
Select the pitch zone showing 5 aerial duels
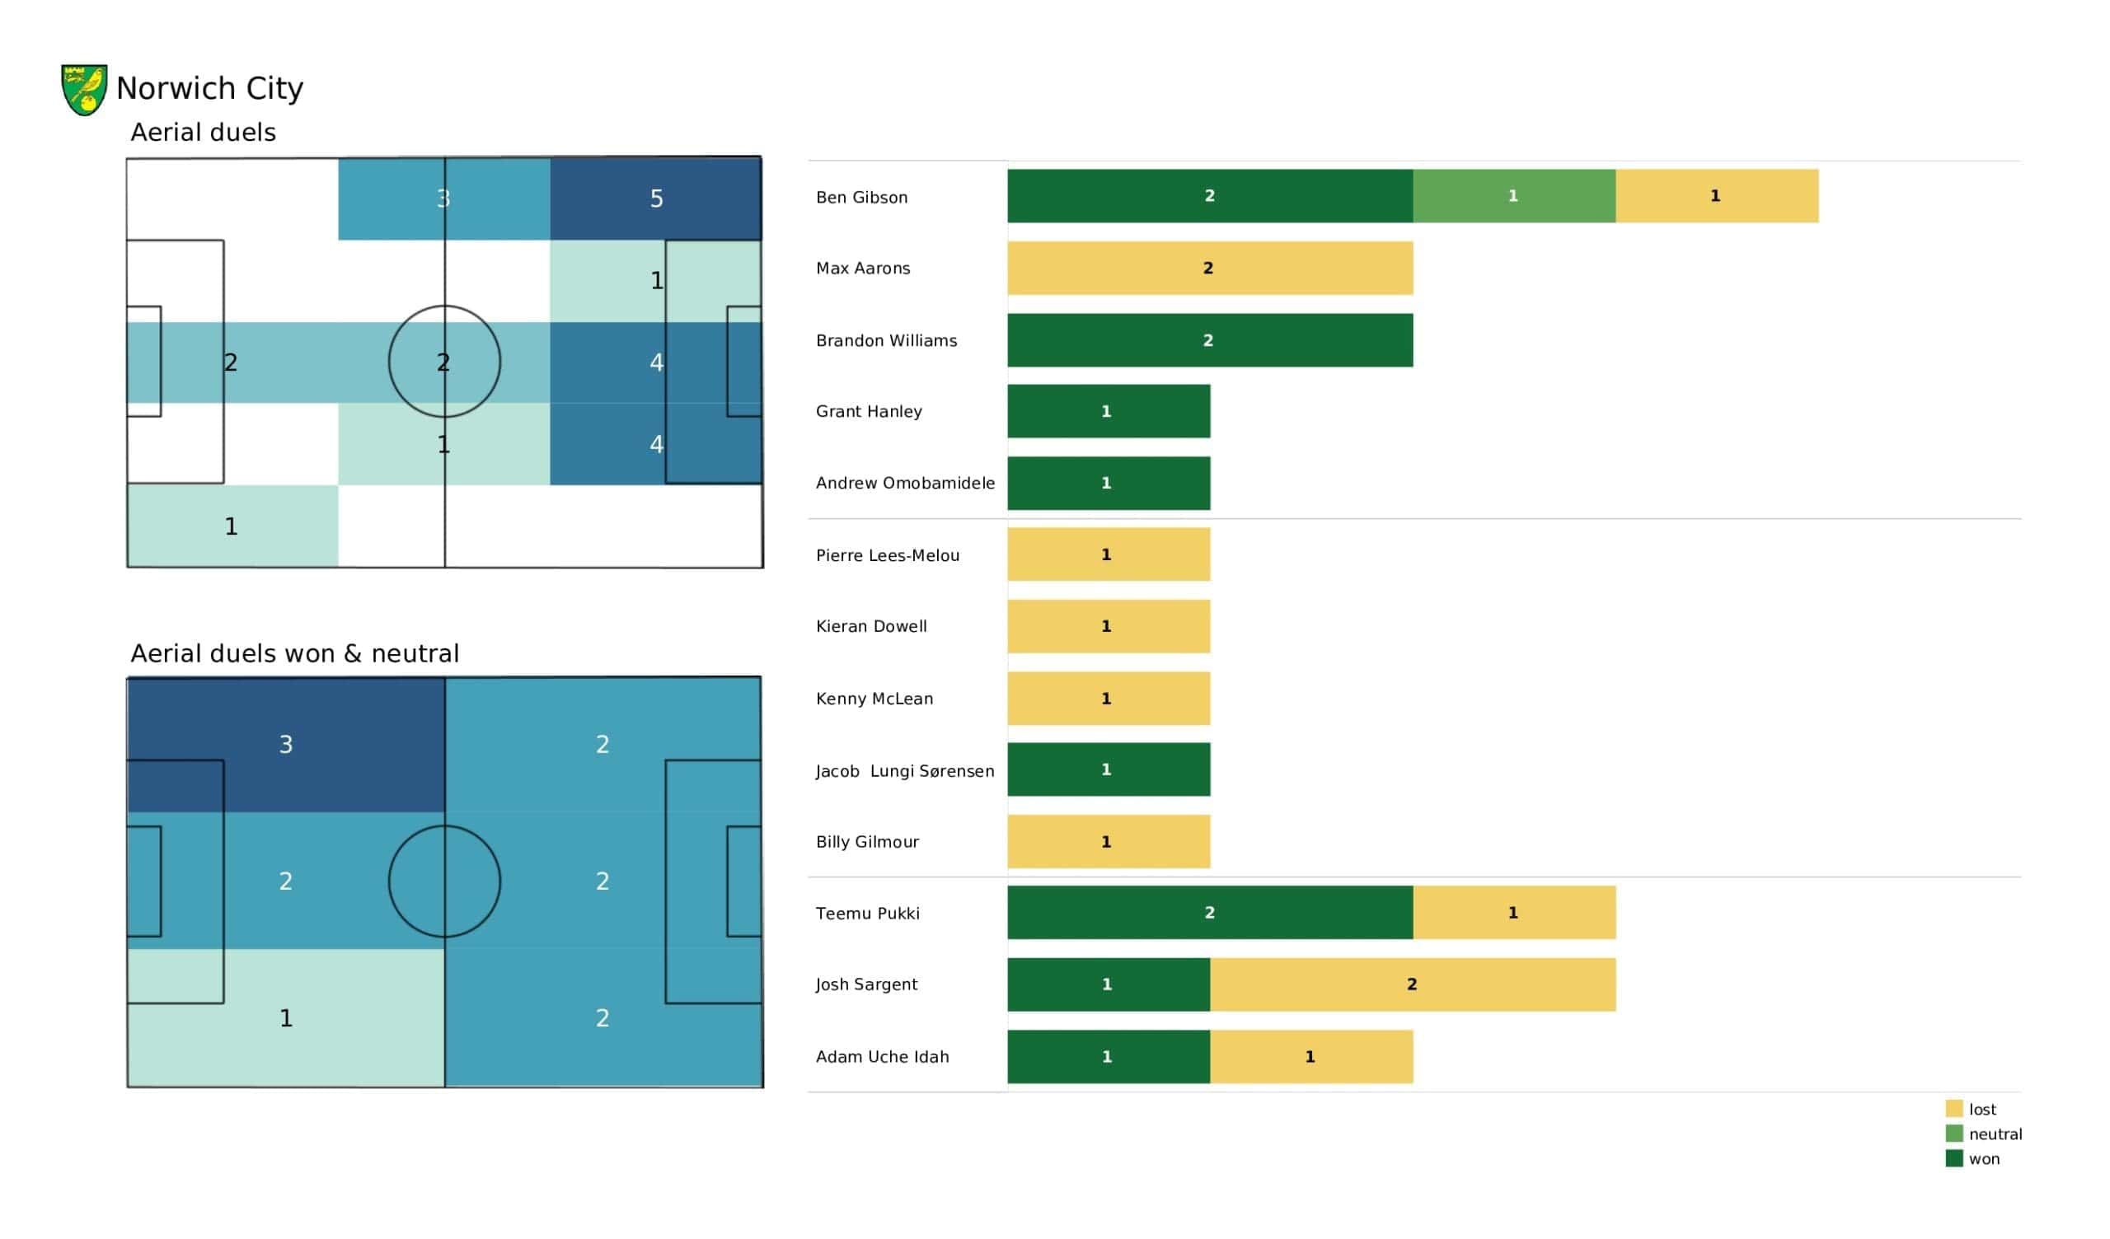(x=655, y=199)
